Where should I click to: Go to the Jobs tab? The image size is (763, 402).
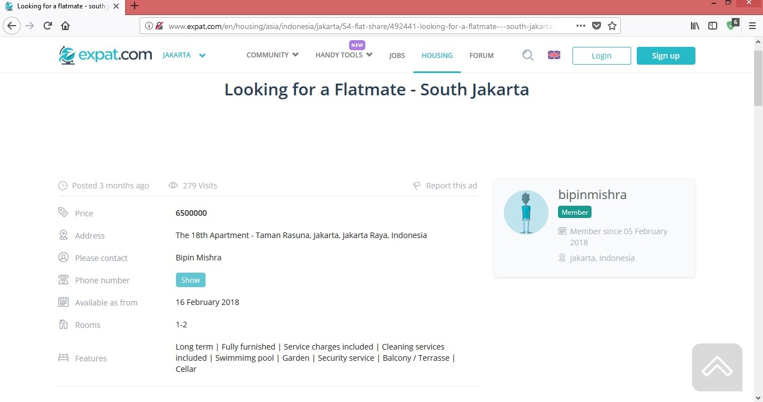point(397,55)
